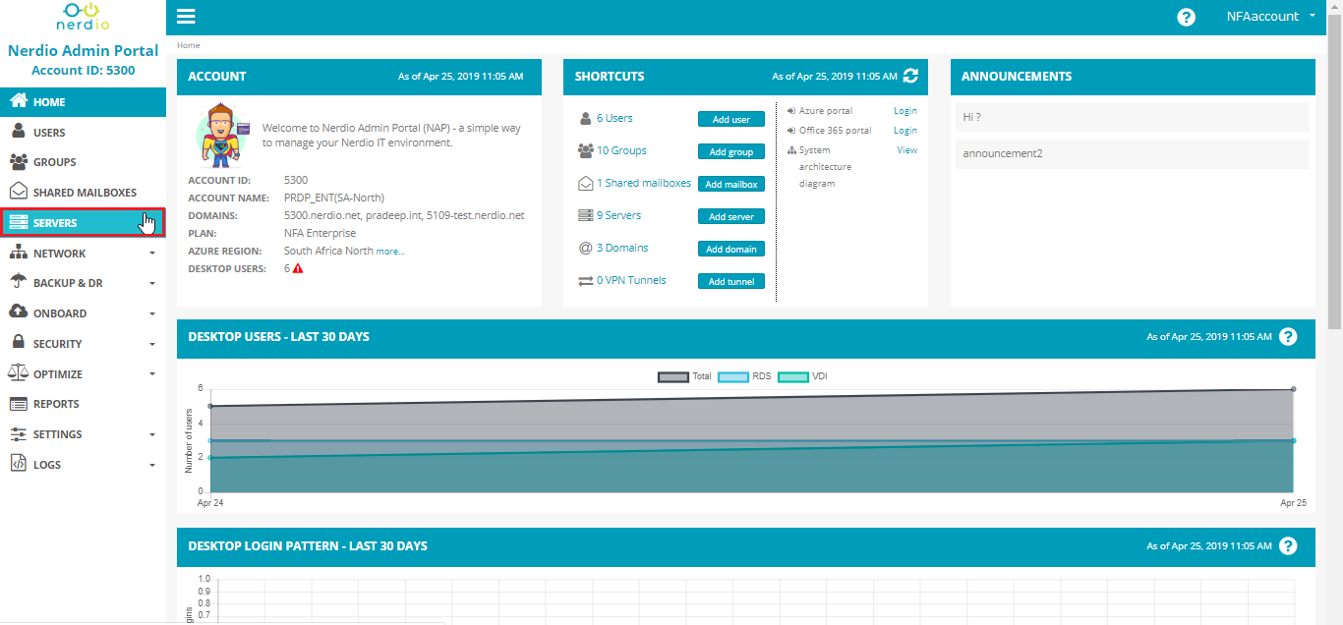
Task: Open the NFAaccount dropdown menu
Action: pos(1271,17)
